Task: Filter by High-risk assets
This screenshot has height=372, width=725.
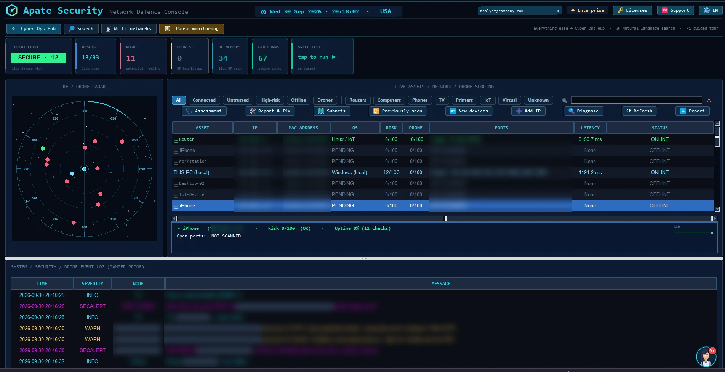Action: click(270, 100)
